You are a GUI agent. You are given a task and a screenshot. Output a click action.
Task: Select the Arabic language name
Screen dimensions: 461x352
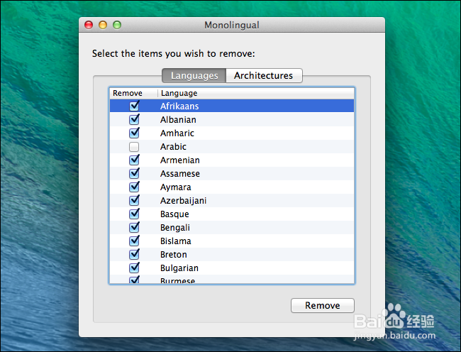pyautogui.click(x=173, y=147)
